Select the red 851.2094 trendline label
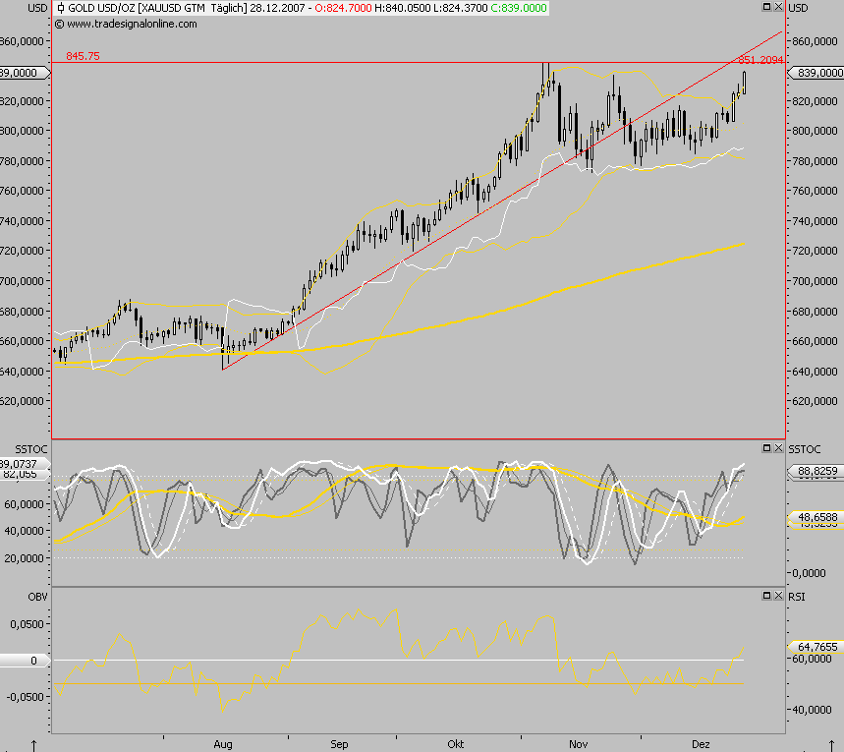 760,59
